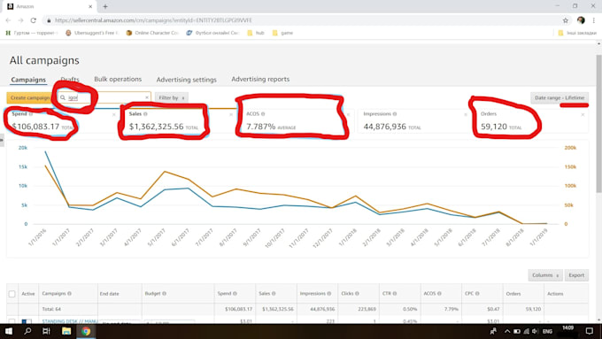This screenshot has width=602, height=339.
Task: Open Windows taskbar search
Action: click(27, 331)
